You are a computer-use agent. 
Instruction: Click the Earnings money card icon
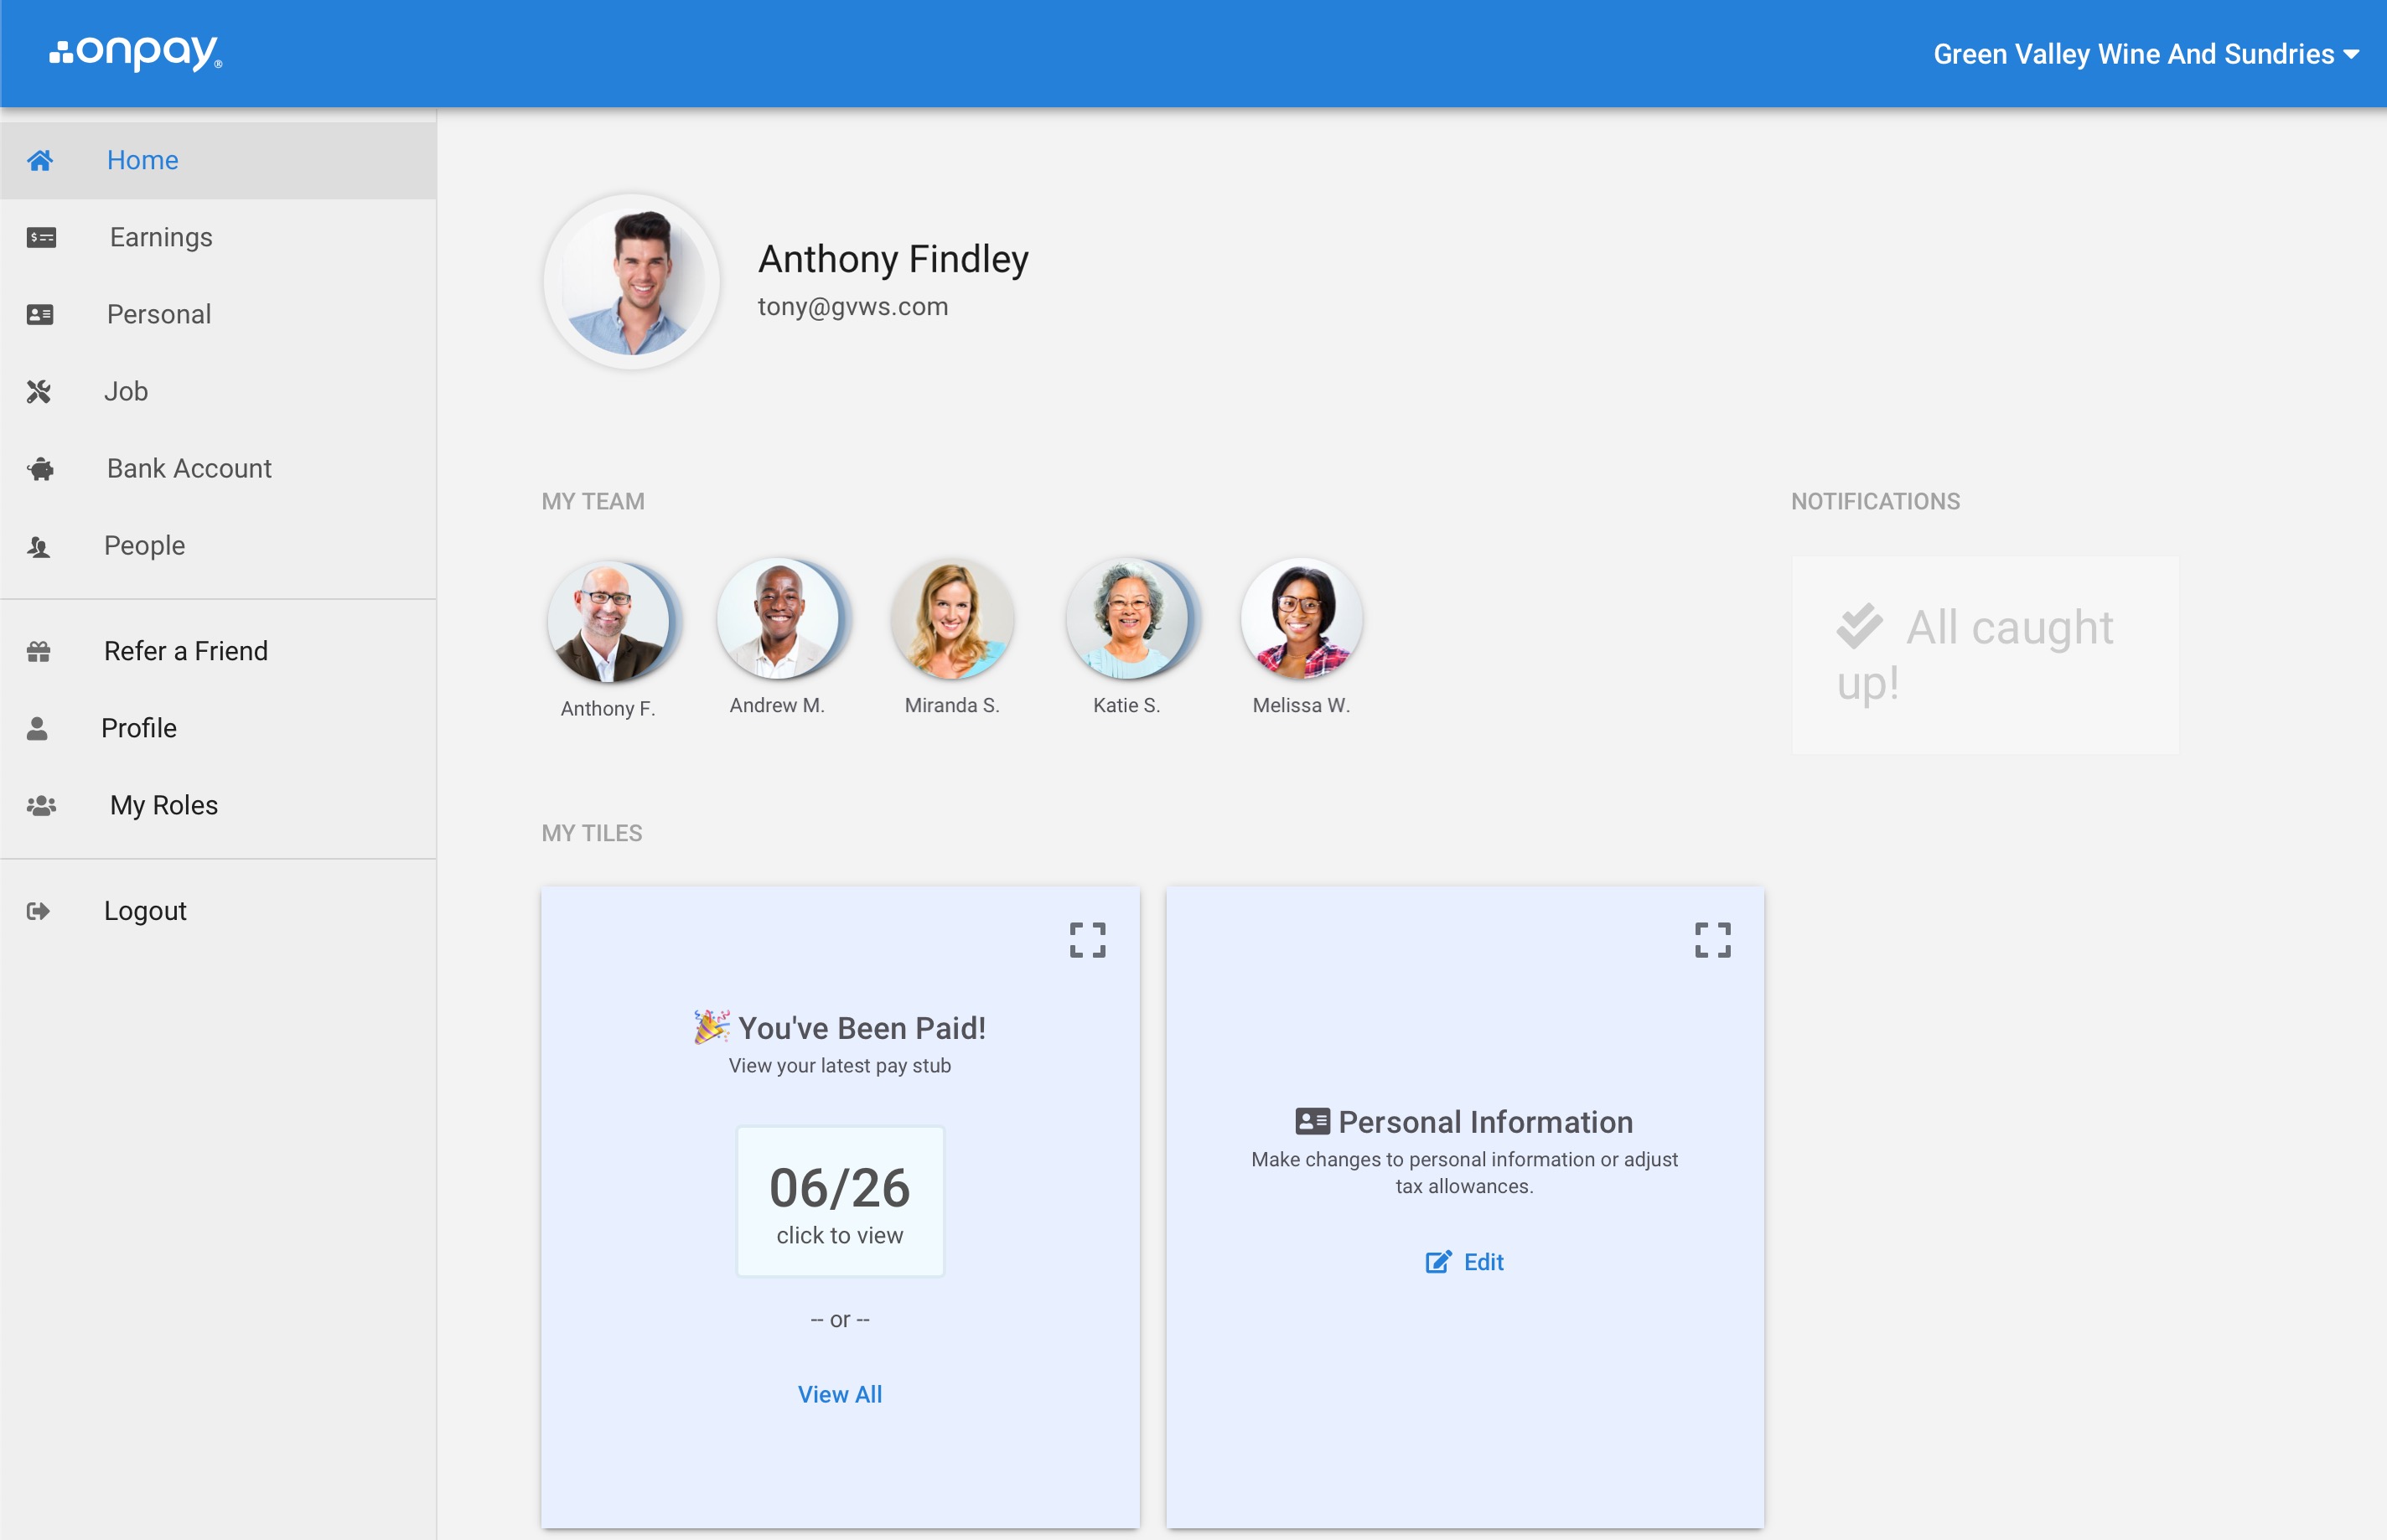pyautogui.click(x=41, y=237)
